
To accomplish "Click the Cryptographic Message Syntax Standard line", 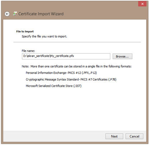I will pos(71,79).
